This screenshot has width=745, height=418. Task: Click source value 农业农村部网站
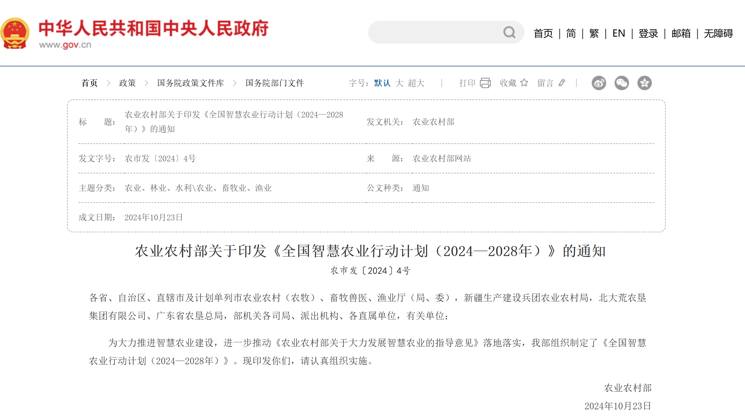[x=442, y=158]
